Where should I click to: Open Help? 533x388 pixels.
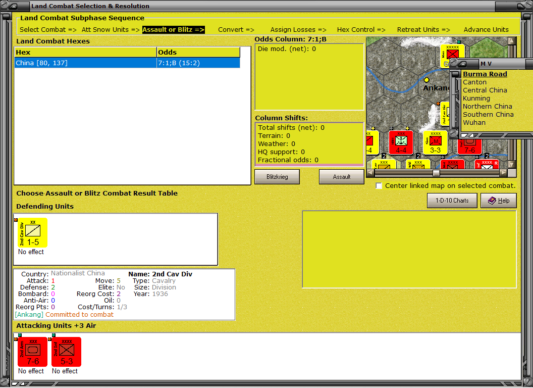tap(499, 201)
